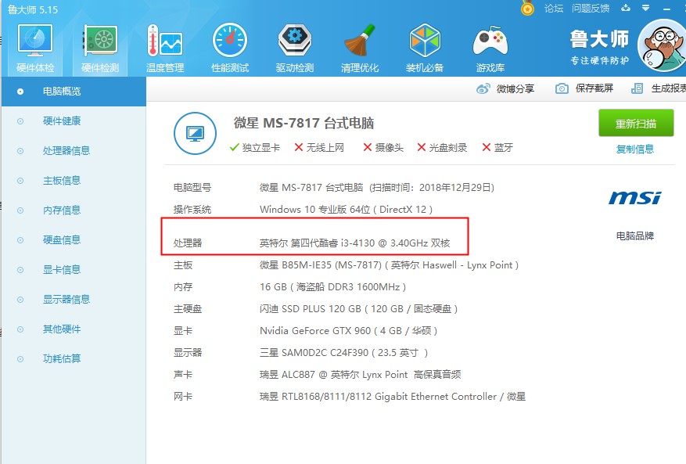Click the 微星 B85M-IE35 motherboard text

[389, 264]
